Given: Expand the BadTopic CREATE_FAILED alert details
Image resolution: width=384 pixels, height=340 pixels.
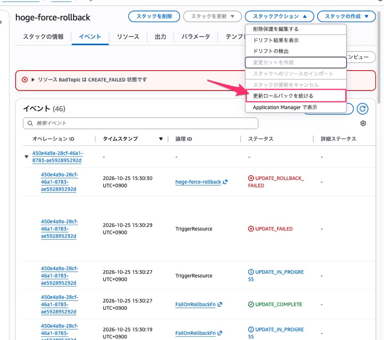Looking at the screenshot, I should [33, 80].
